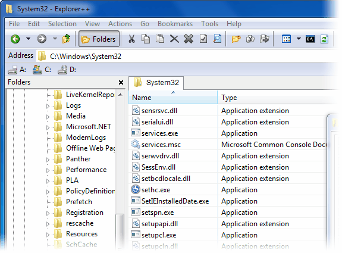Change view with Views icon
Screen dimensions: 342x253
(x=286, y=39)
